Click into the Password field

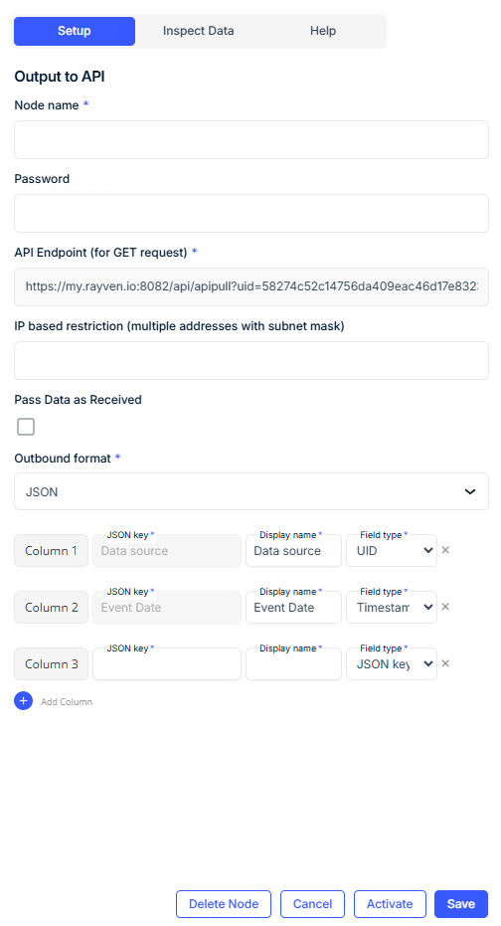point(251,213)
